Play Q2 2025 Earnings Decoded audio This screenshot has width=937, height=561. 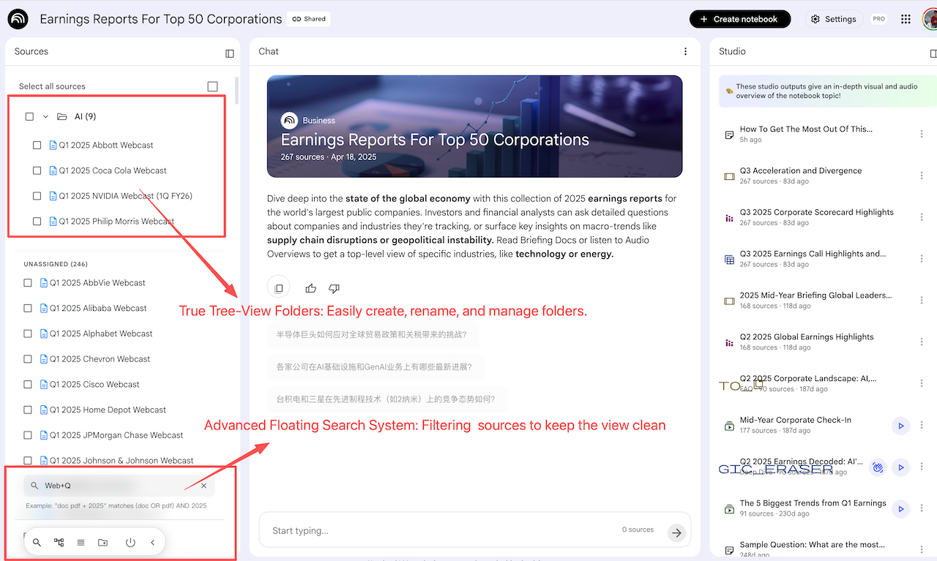point(901,467)
